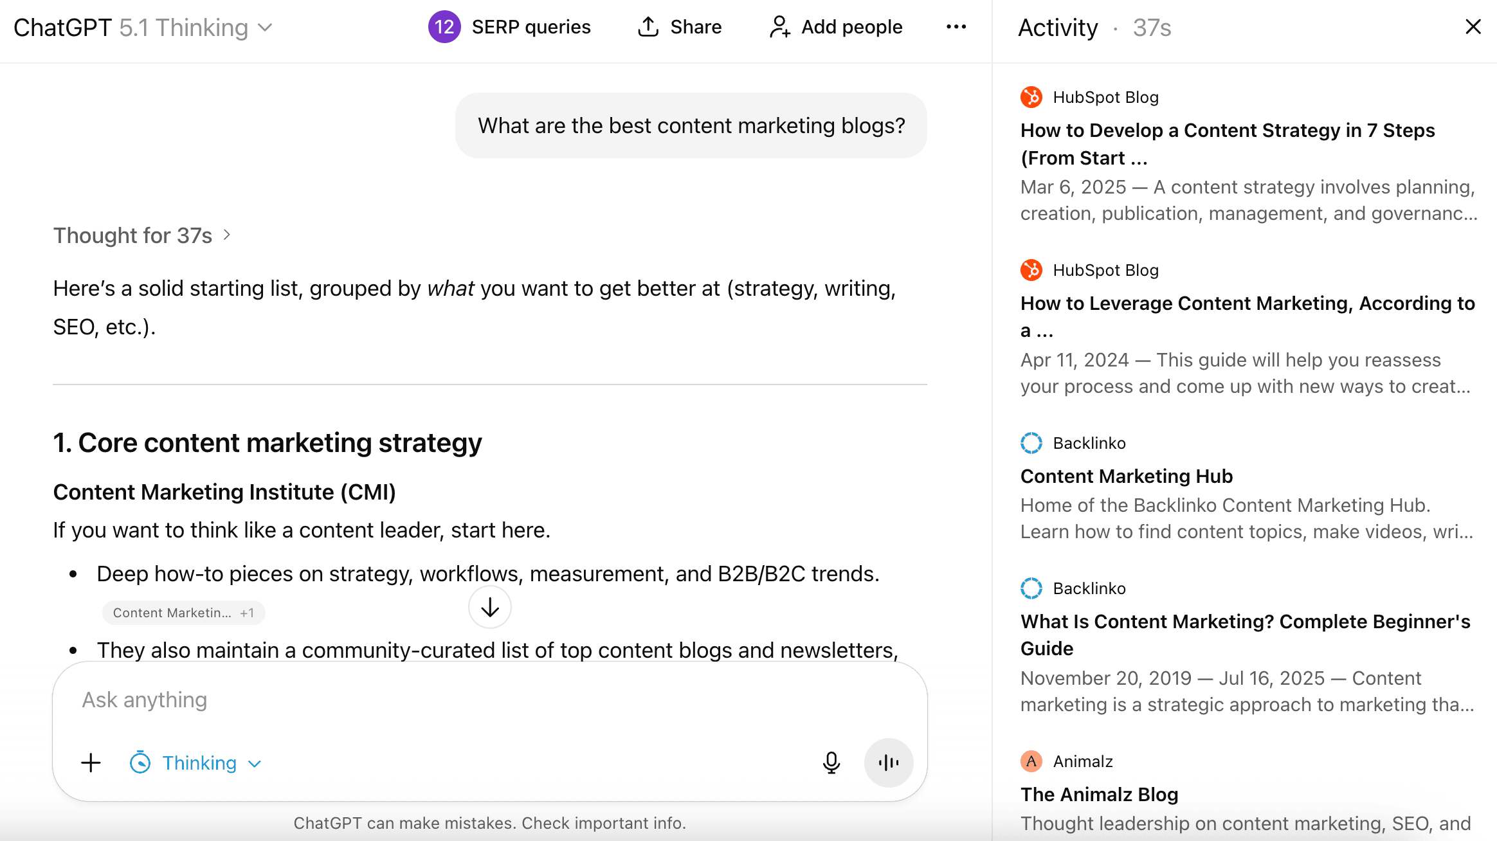
Task: Open the Content Marketing Hub result
Action: 1126,476
